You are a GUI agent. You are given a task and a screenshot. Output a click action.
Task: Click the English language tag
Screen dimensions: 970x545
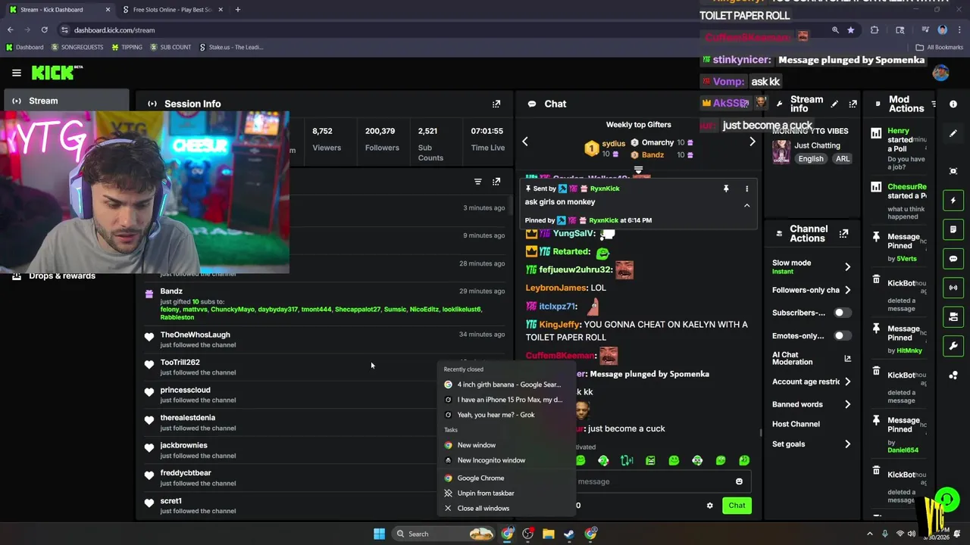click(811, 159)
